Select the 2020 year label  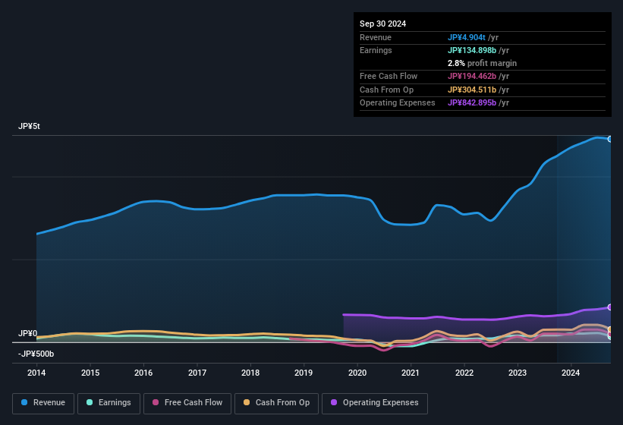pyautogui.click(x=357, y=373)
